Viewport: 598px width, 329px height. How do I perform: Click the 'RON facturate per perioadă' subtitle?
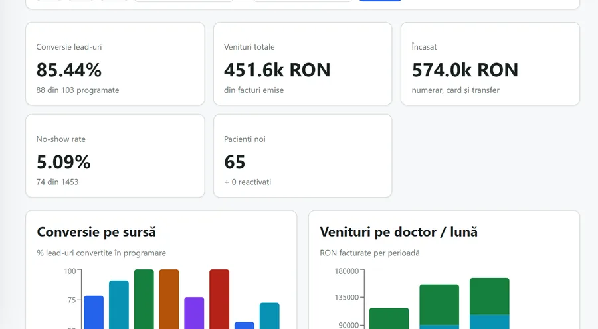(369, 253)
